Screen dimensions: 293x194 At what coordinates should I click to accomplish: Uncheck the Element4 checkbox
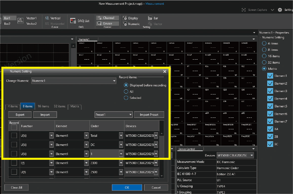pyautogui.click(x=270, y=99)
